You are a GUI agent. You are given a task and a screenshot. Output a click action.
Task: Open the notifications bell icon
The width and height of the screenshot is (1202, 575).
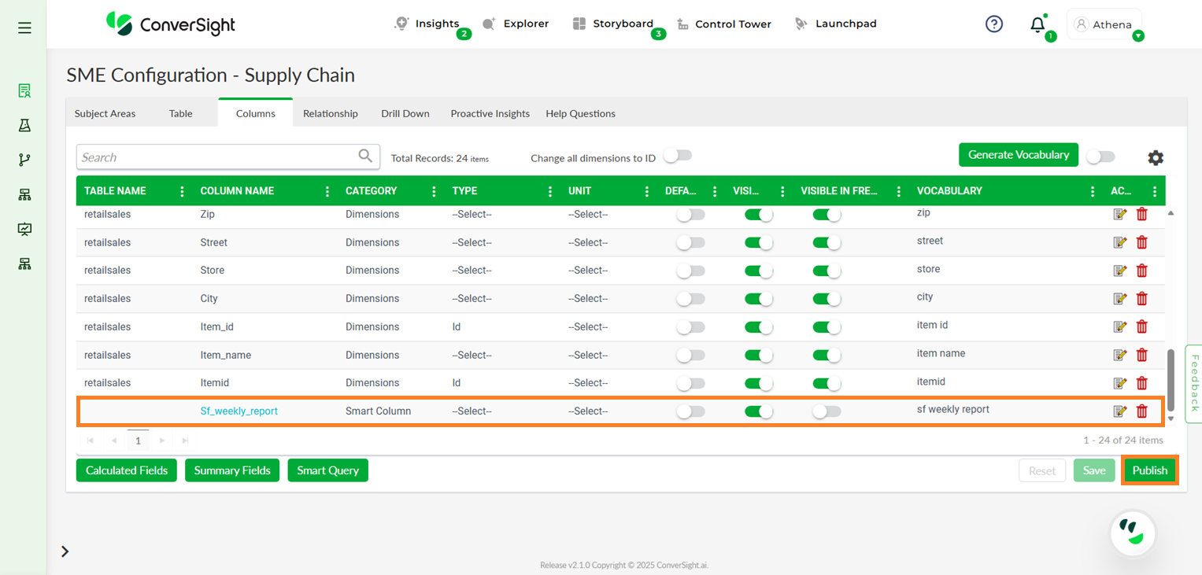(x=1037, y=25)
